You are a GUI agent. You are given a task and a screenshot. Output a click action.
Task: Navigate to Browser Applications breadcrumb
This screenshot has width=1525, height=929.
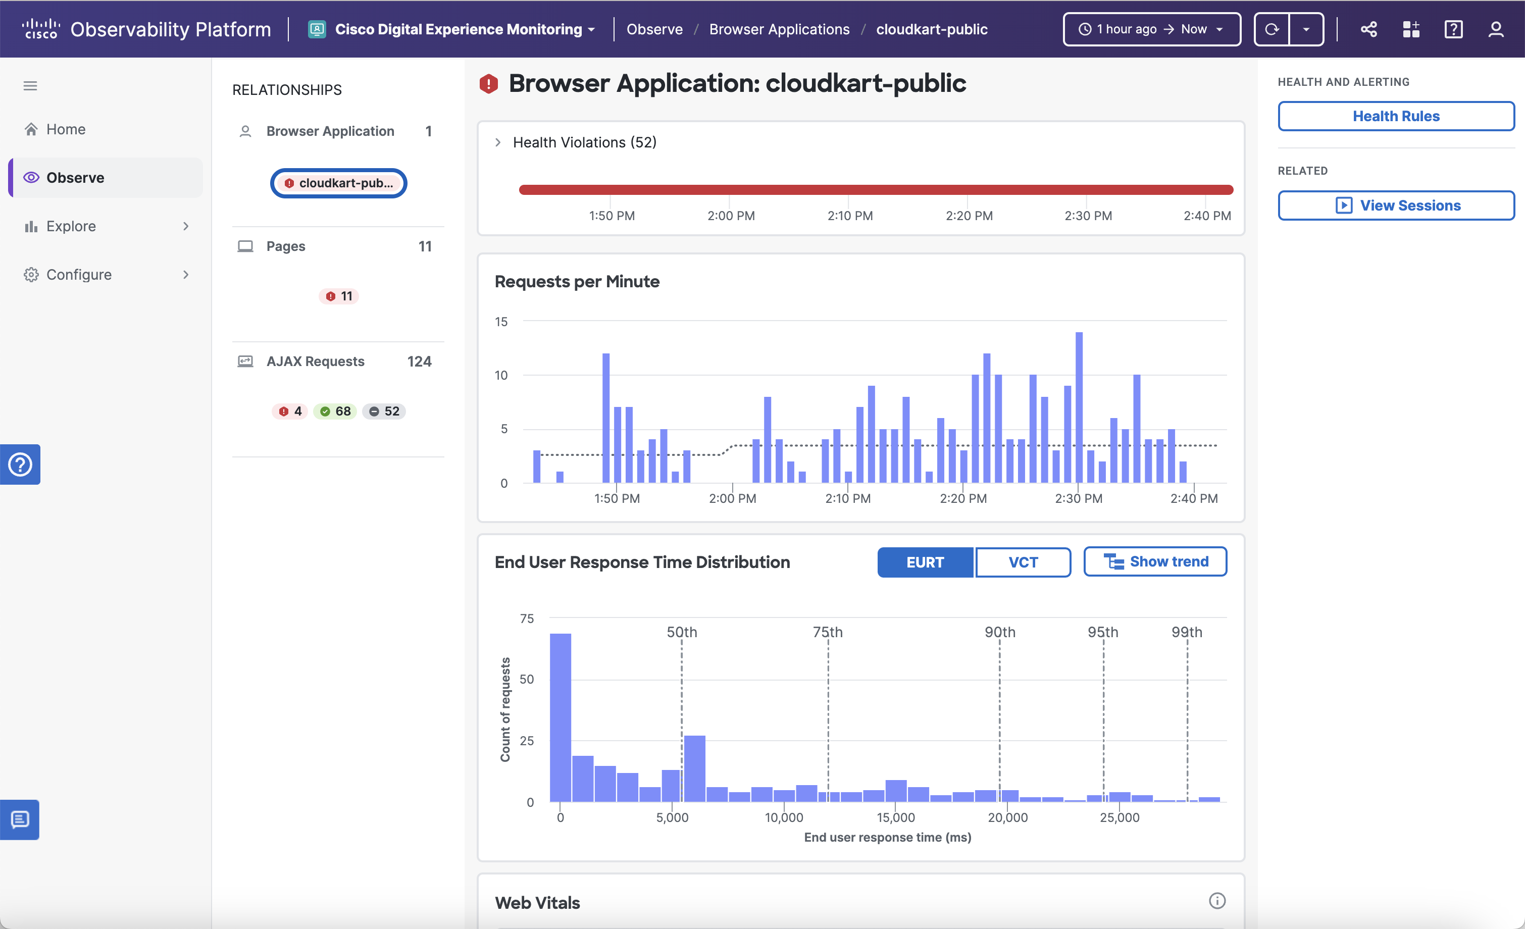(x=779, y=29)
